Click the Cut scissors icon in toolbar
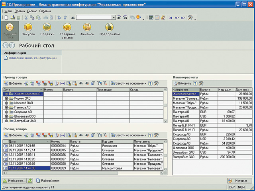This screenshot has height=191, width=255. pyautogui.click(x=26, y=18)
